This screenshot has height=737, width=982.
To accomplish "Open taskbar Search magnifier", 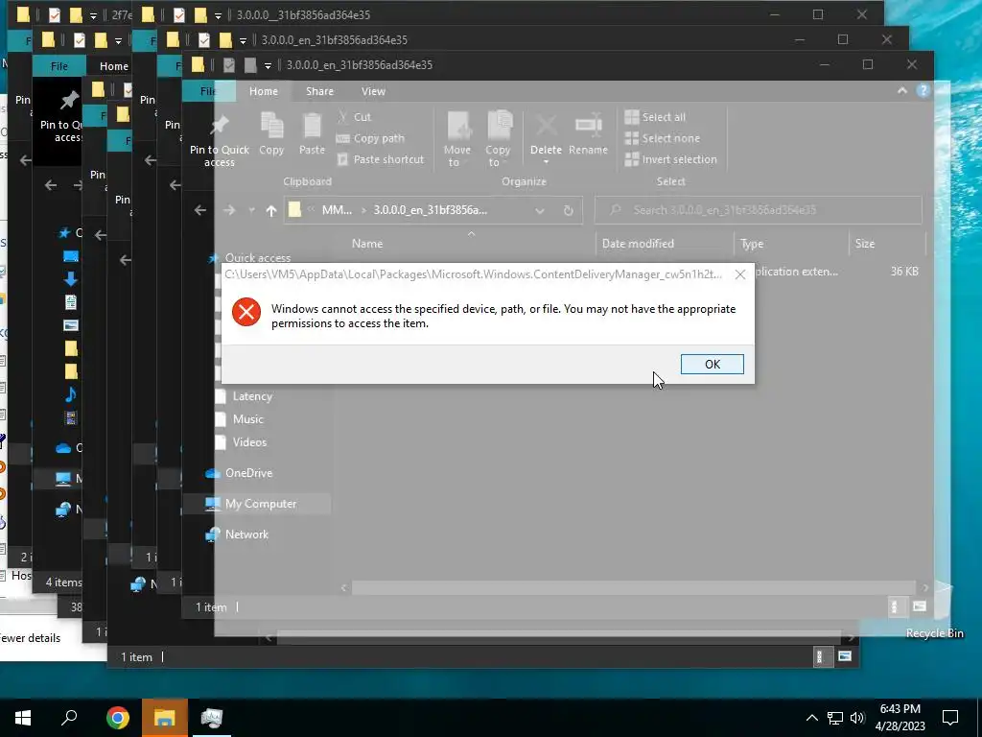I will click(69, 718).
